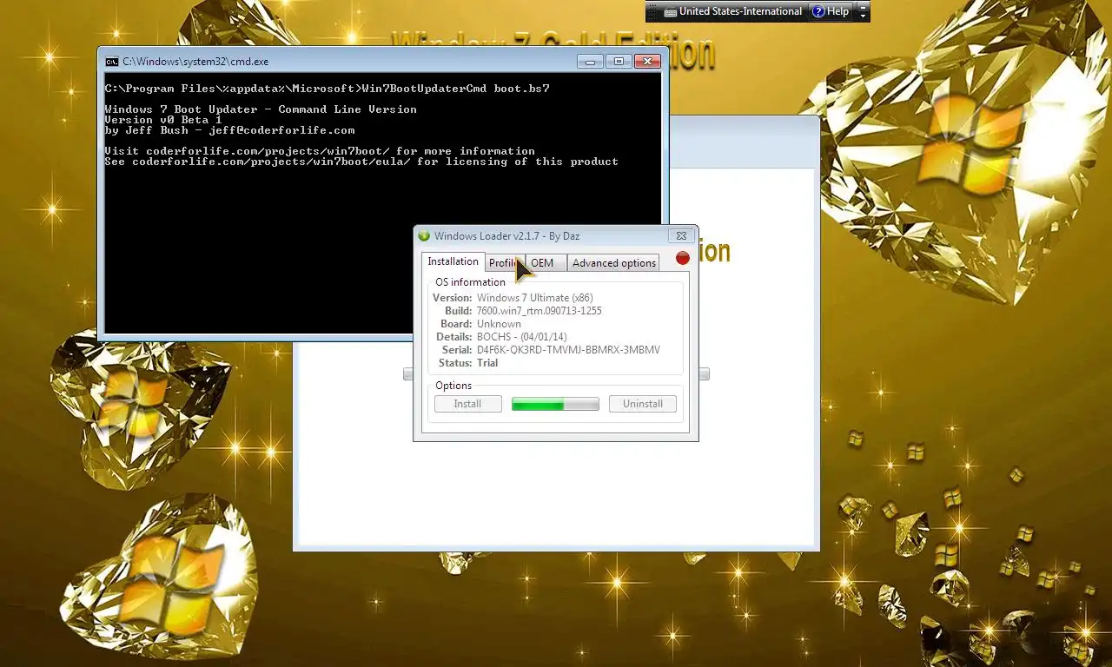Click the version value 'Windows 7 Ultimate (x86)'

[x=534, y=298]
